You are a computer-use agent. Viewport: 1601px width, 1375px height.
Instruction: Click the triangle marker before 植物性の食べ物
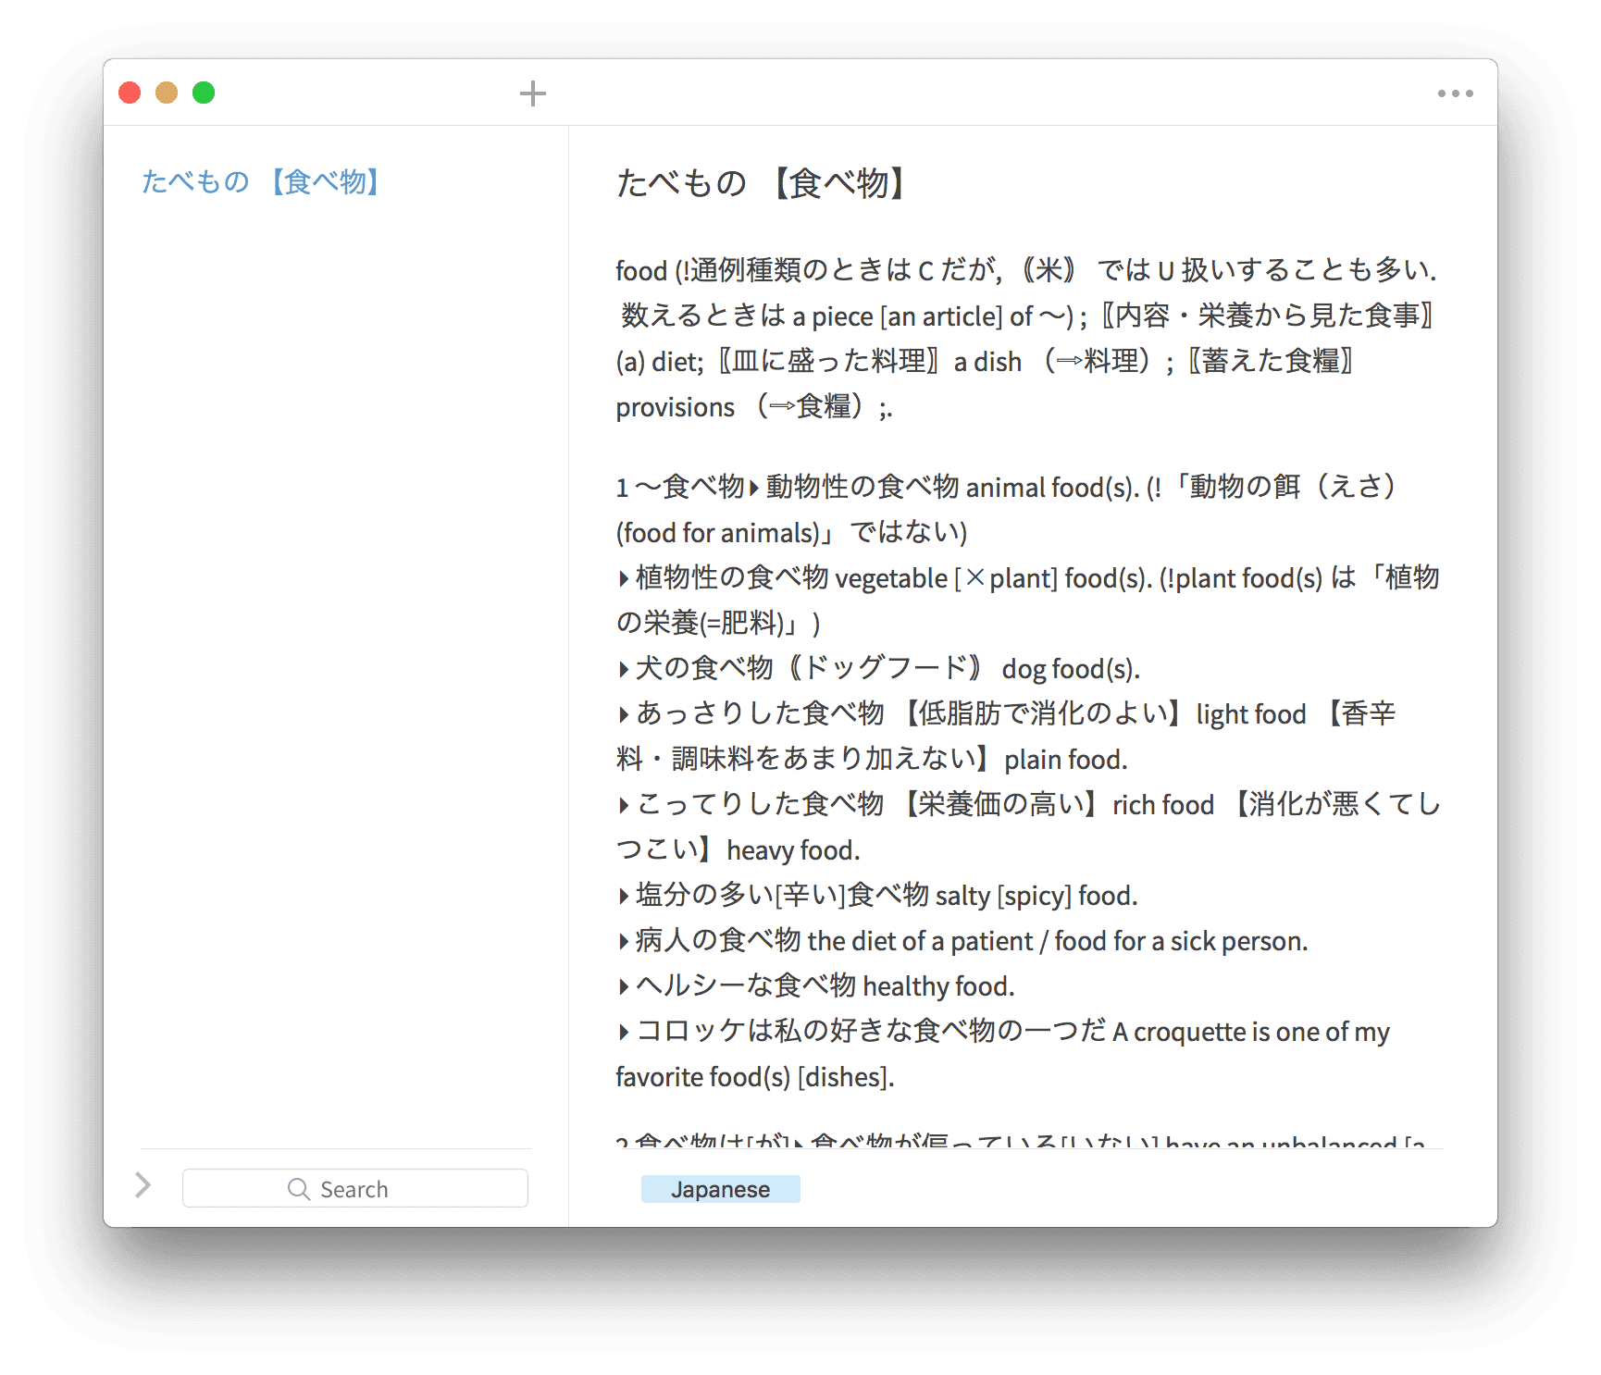pyautogui.click(x=624, y=579)
